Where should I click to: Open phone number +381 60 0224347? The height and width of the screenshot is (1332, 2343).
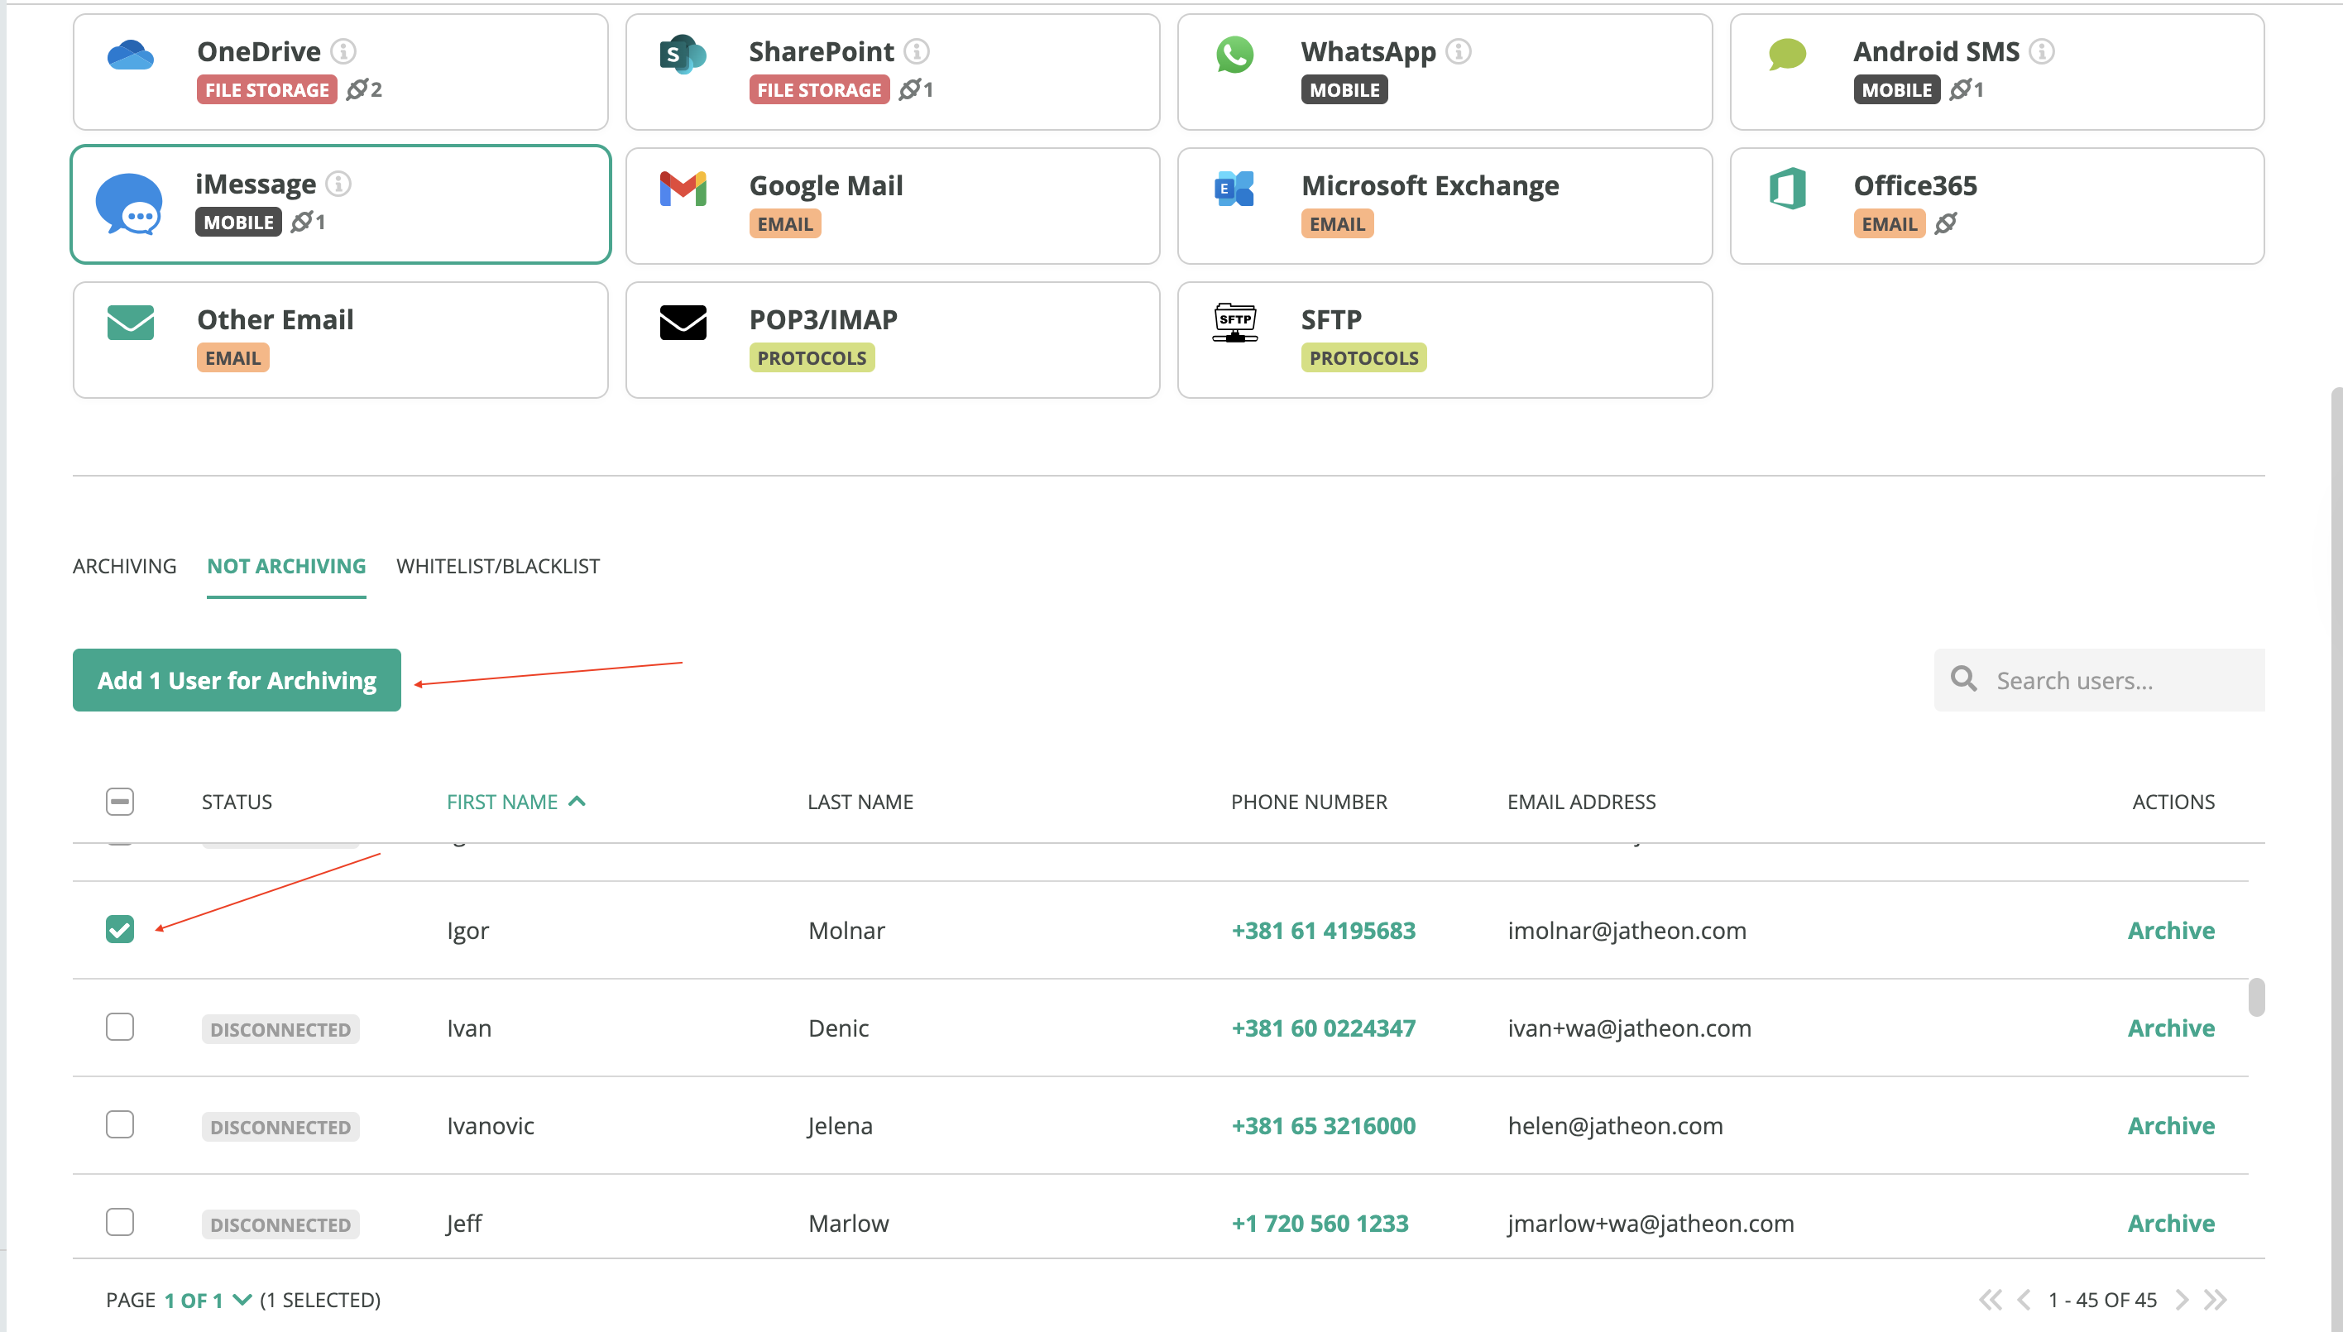tap(1323, 1028)
